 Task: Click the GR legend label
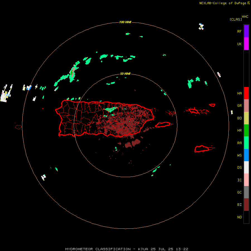[x=239, y=106]
